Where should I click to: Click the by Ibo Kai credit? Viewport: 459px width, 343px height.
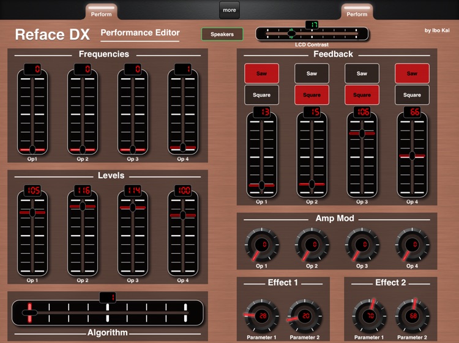pyautogui.click(x=437, y=31)
